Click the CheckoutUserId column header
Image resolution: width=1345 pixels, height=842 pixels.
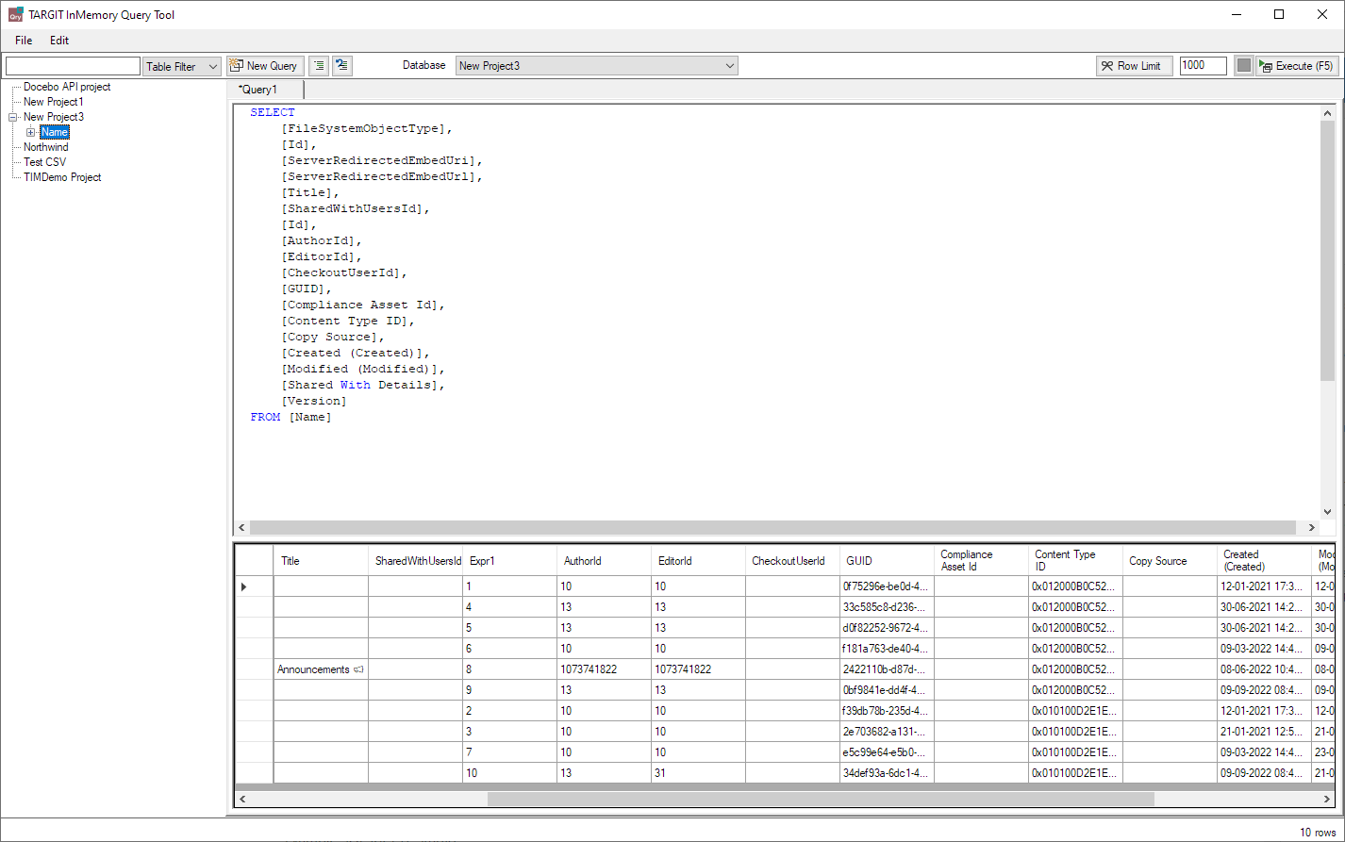pos(792,560)
